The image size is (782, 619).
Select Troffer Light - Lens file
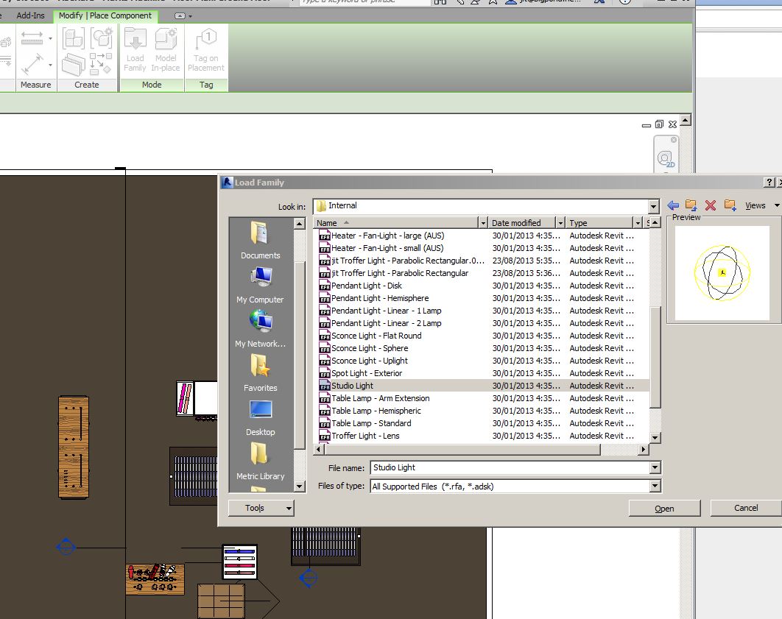pyautogui.click(x=365, y=435)
